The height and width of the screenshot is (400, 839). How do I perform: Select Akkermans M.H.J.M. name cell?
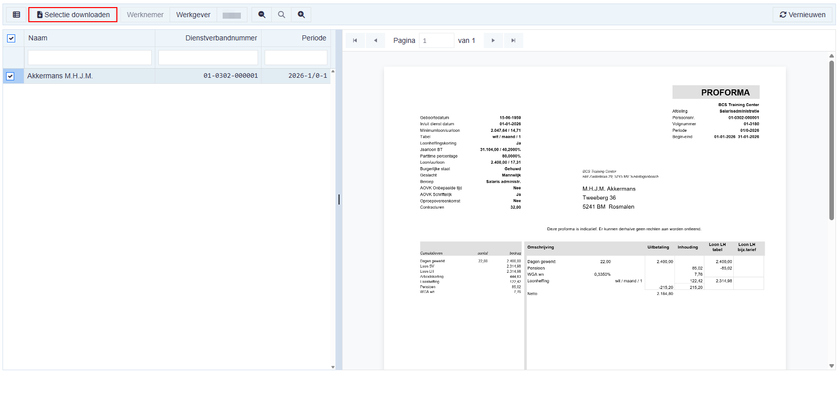coord(90,76)
